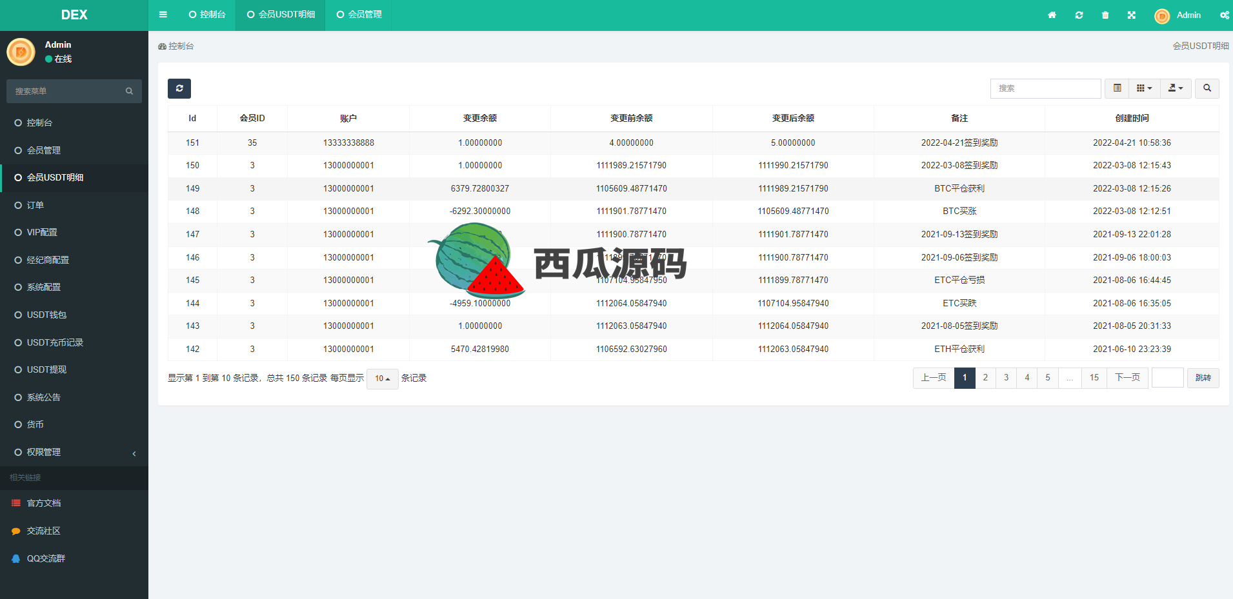1233x599 pixels.
Task: Click the refresh icon in top bar
Action: [1079, 15]
